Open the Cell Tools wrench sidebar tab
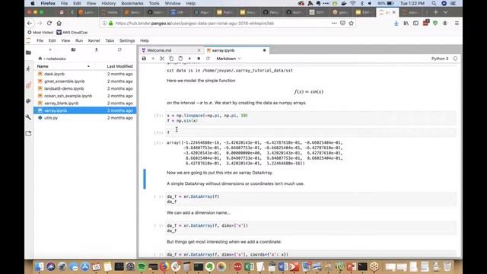This screenshot has width=487, height=274. (28, 116)
